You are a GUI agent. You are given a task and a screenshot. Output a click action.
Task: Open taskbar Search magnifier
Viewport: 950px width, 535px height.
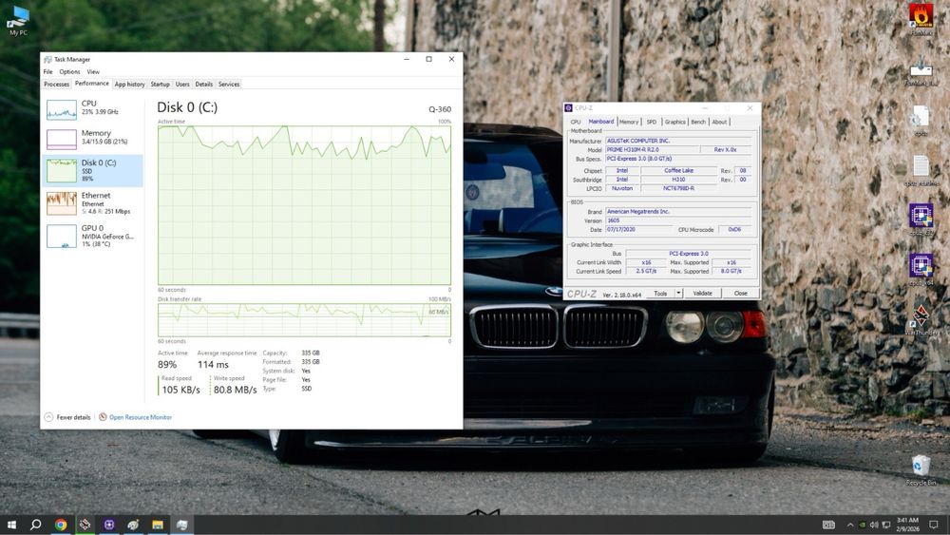36,525
